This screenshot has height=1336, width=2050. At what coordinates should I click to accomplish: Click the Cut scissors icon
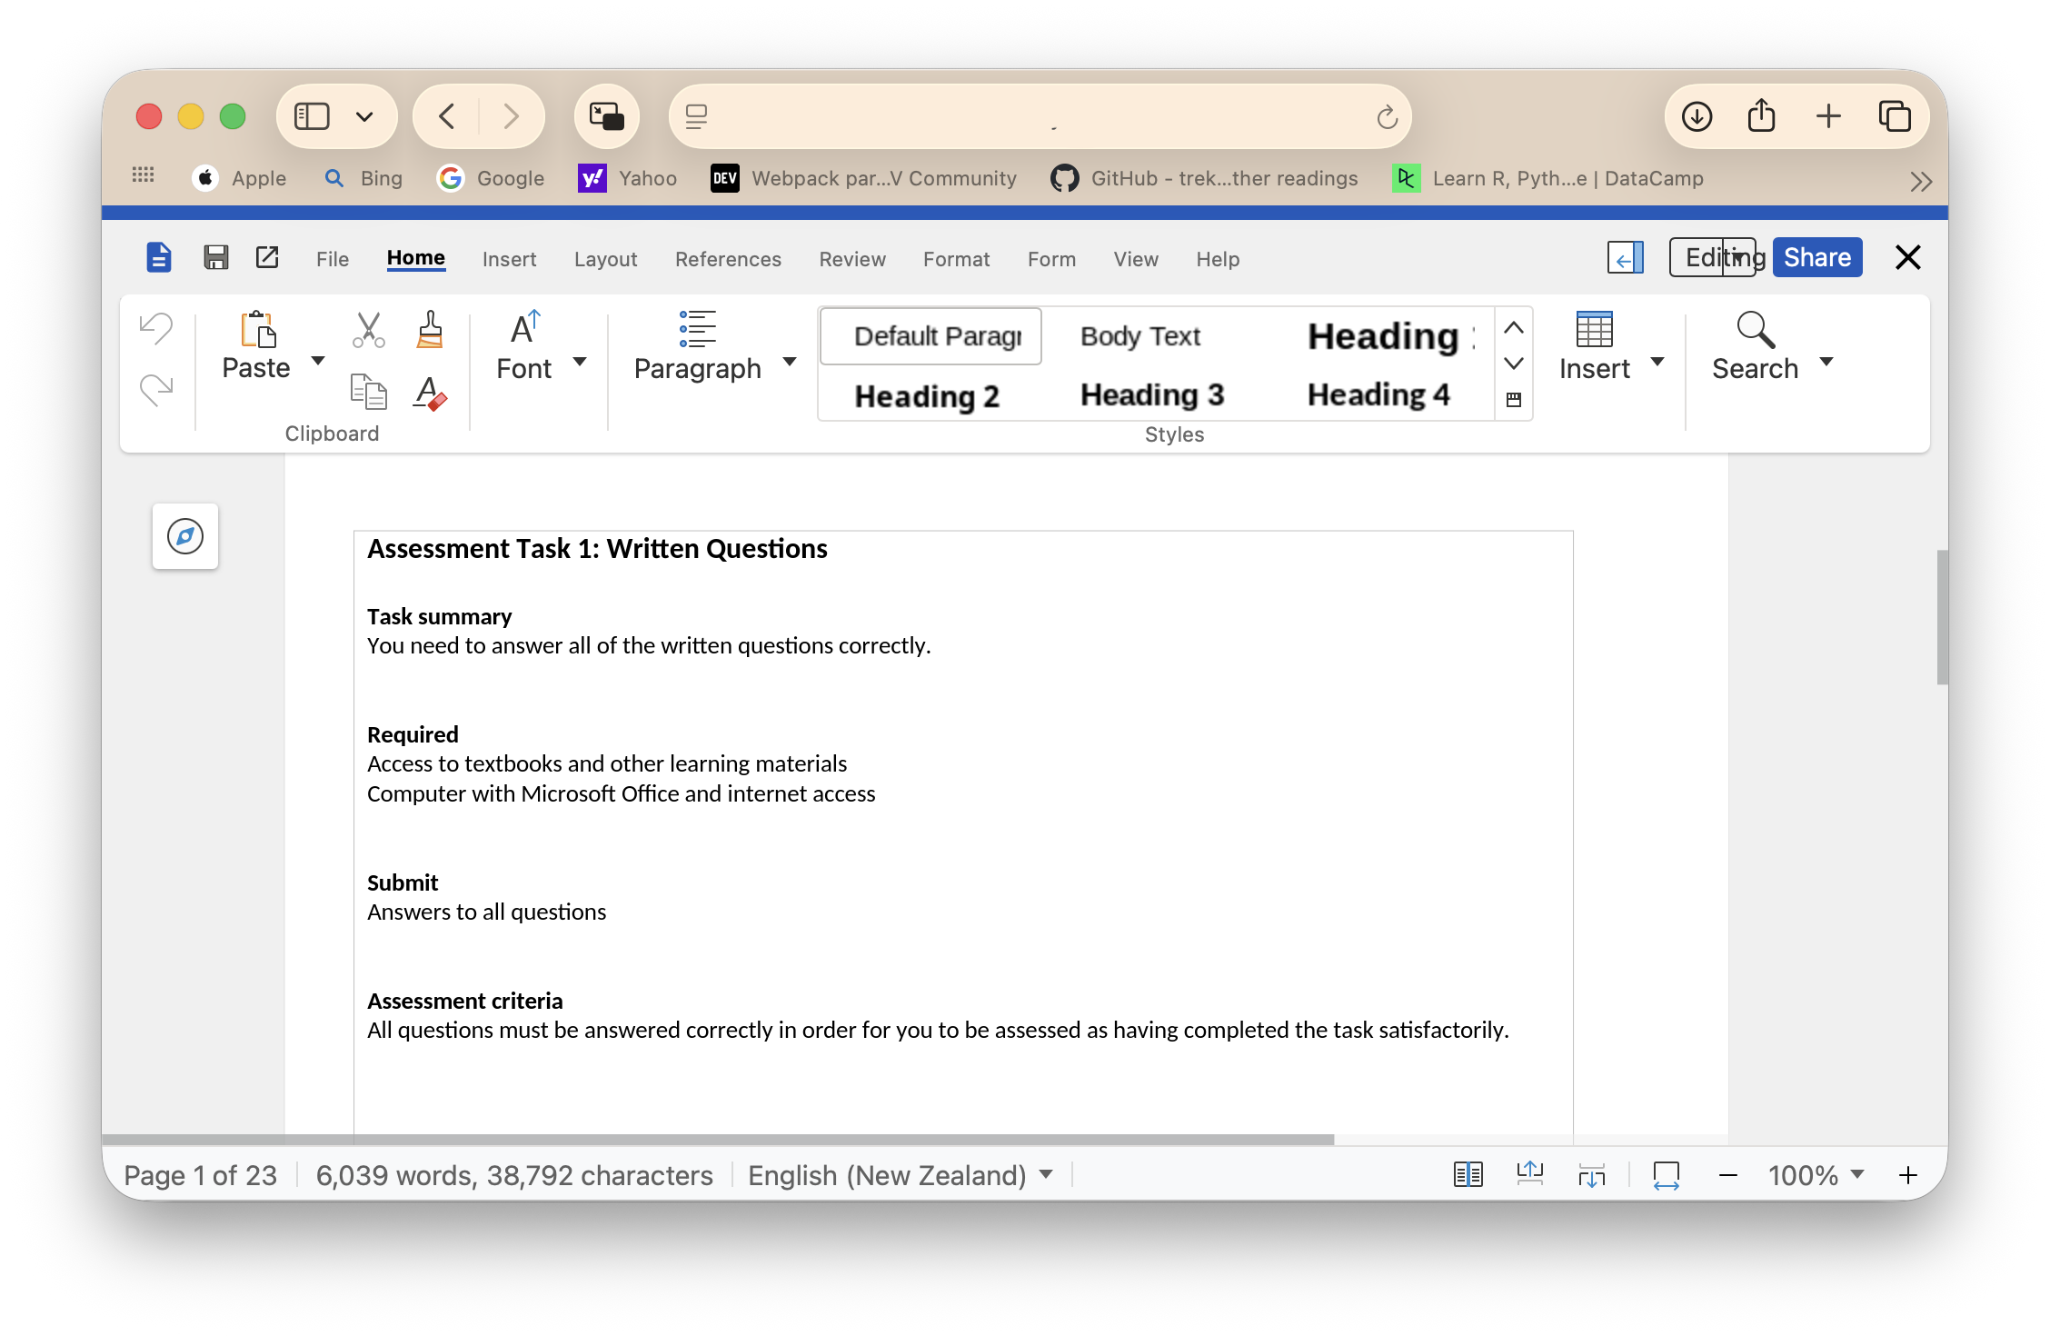tap(368, 330)
